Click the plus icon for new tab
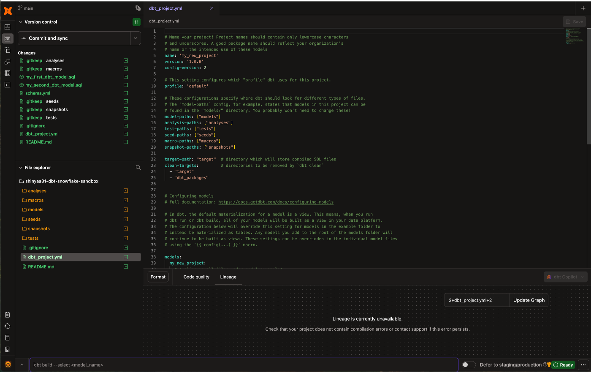This screenshot has height=372, width=591. coord(583,8)
